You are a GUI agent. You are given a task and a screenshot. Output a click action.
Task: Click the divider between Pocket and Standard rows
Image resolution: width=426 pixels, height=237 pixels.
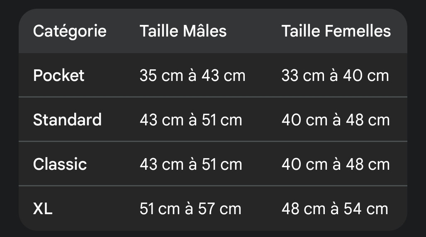[x=213, y=97]
